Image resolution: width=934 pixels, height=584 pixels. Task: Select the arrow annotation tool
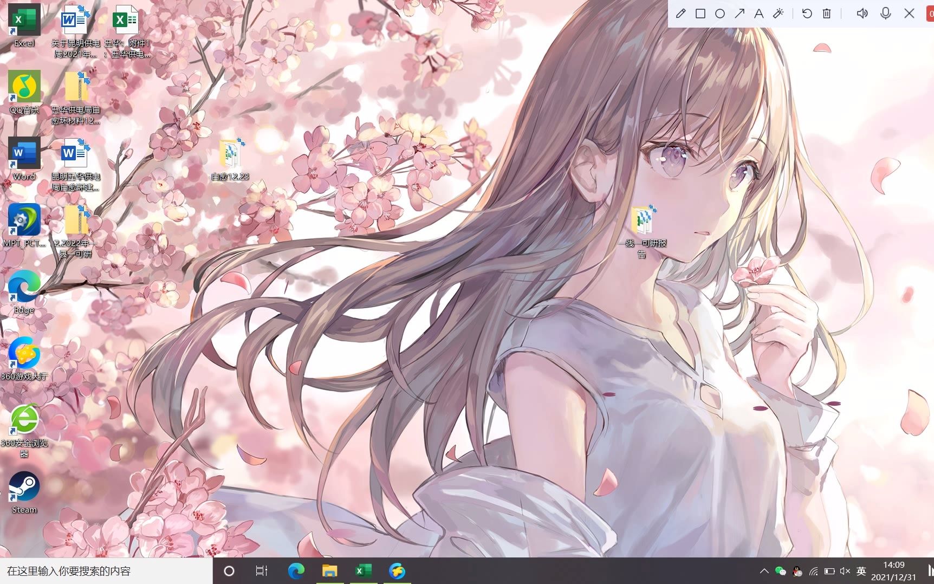click(740, 14)
